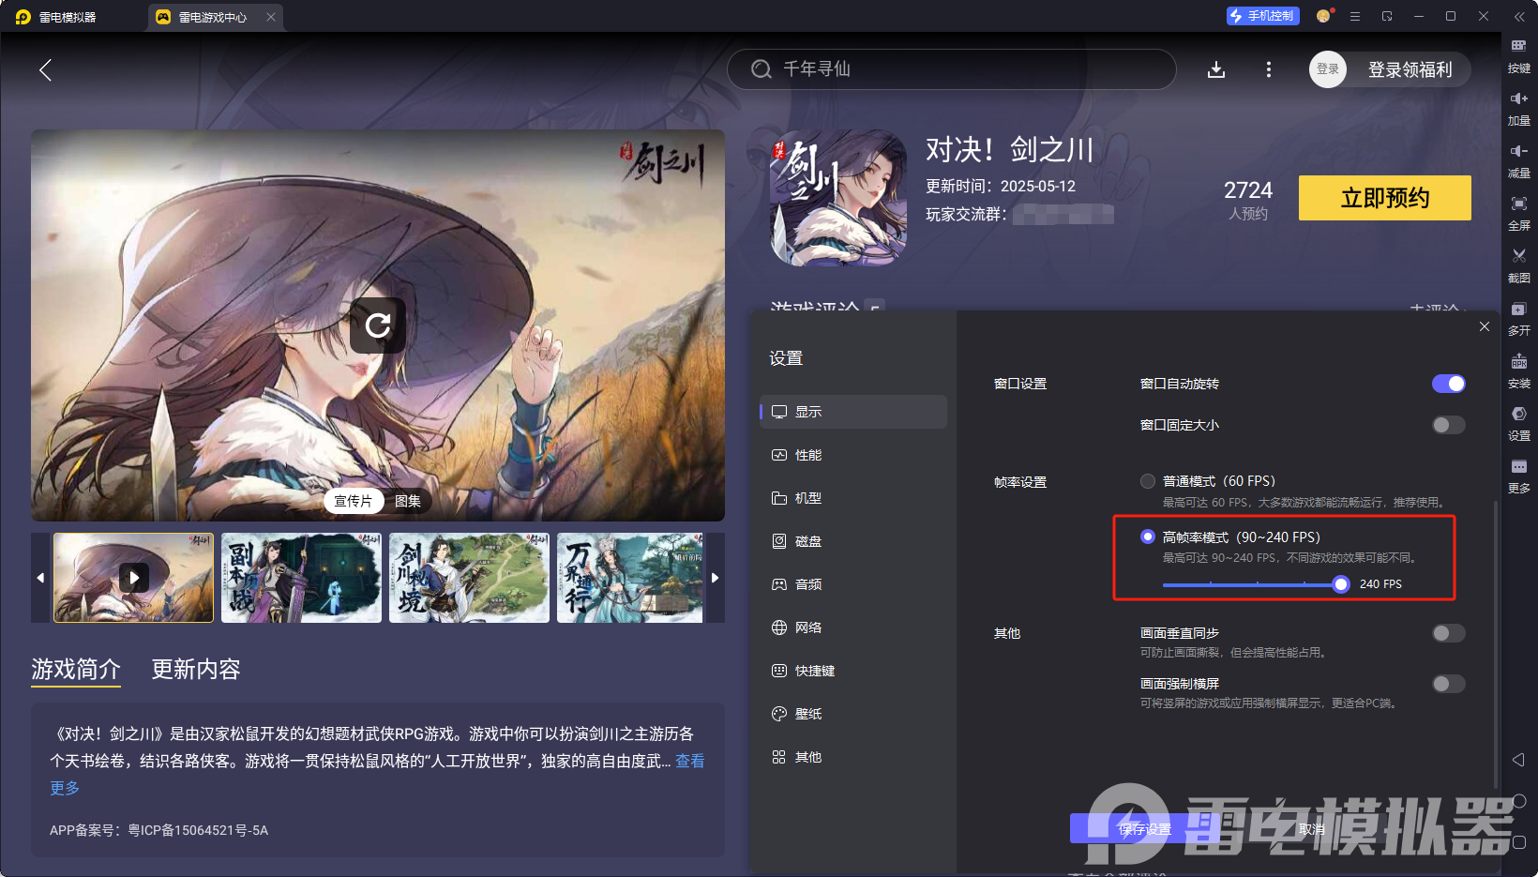Click the 千年寻仙 search field
Screen dimensions: 1538x877
[x=950, y=68]
